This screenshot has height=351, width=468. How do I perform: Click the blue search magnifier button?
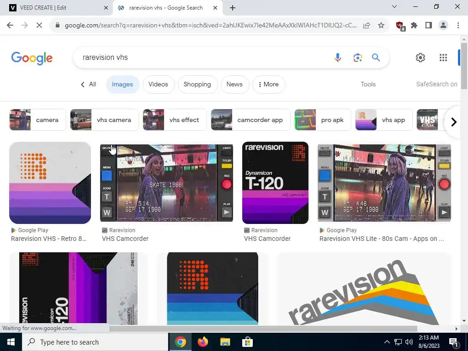click(x=376, y=57)
